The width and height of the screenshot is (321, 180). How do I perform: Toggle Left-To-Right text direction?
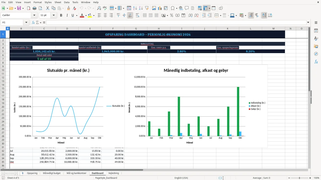click(x=251, y=15)
